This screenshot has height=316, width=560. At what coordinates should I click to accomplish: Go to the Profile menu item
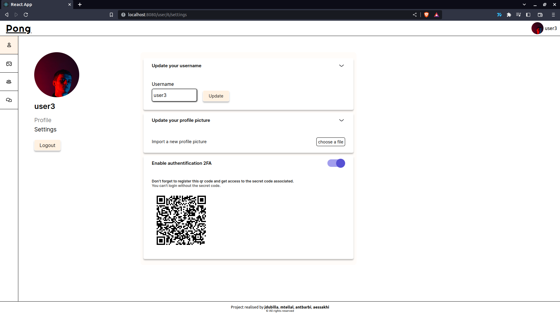tap(43, 120)
